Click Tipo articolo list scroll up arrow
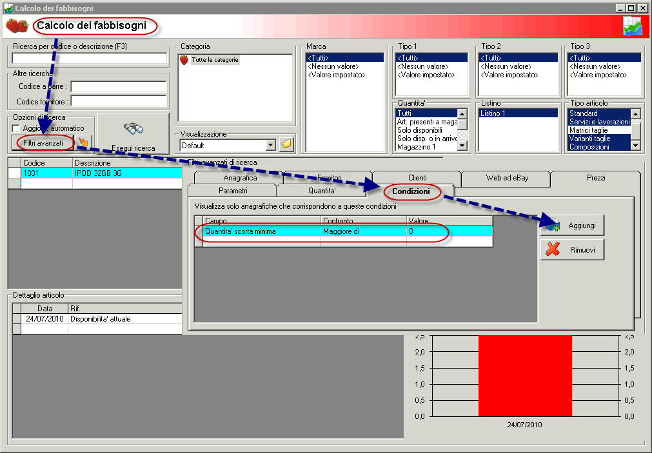652x453 pixels. 635,113
